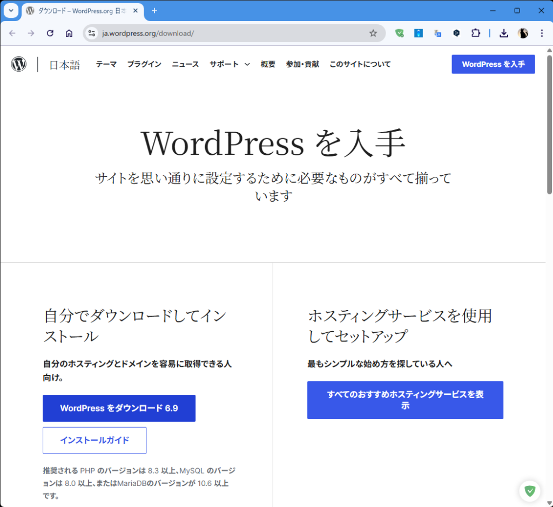Bookmark this page with the star icon
Image resolution: width=553 pixels, height=507 pixels.
373,33
